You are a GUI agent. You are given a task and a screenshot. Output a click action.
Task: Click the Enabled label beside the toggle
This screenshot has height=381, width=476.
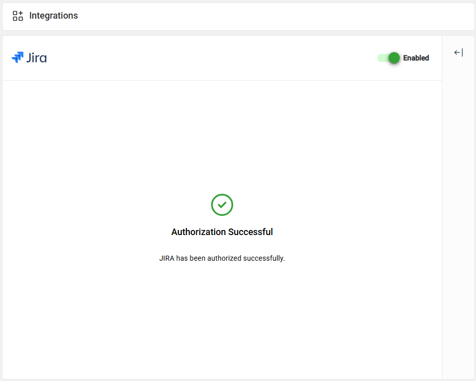[416, 58]
